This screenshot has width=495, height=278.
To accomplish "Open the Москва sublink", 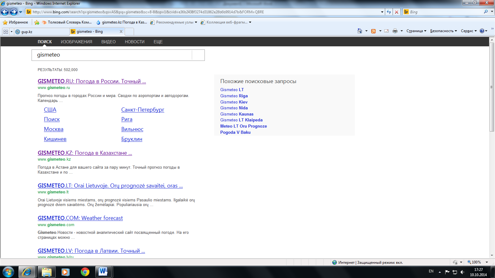I will [54, 129].
